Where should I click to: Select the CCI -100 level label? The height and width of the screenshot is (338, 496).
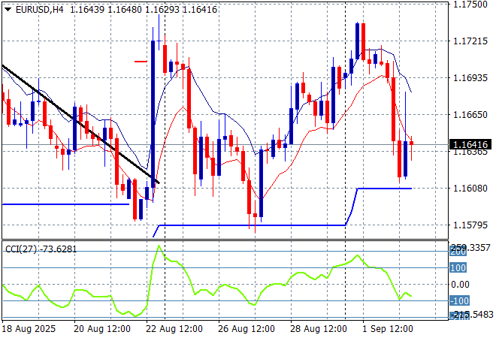tap(460, 300)
